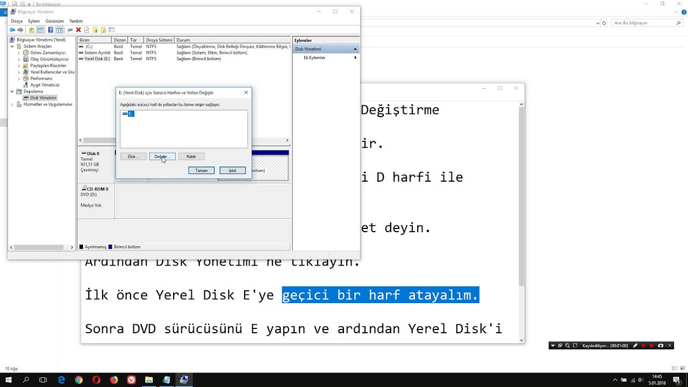Open the Windows Start menu
The height and width of the screenshot is (387, 688).
pyautogui.click(x=9, y=380)
